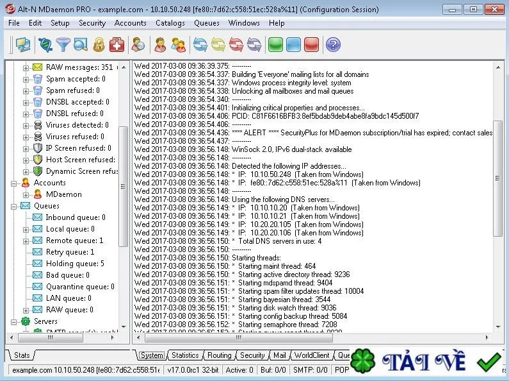
Task: Expand the Local queue node
Action: point(26,230)
